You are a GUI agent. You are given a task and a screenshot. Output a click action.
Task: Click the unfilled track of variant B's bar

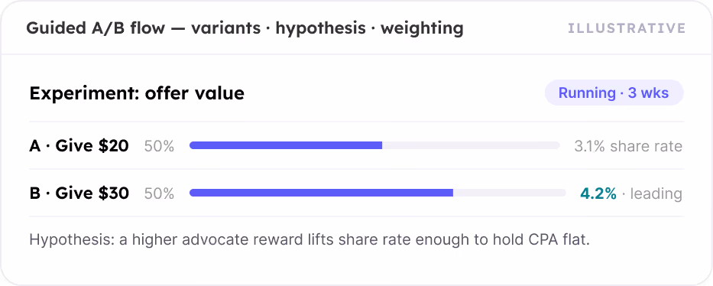pyautogui.click(x=509, y=193)
